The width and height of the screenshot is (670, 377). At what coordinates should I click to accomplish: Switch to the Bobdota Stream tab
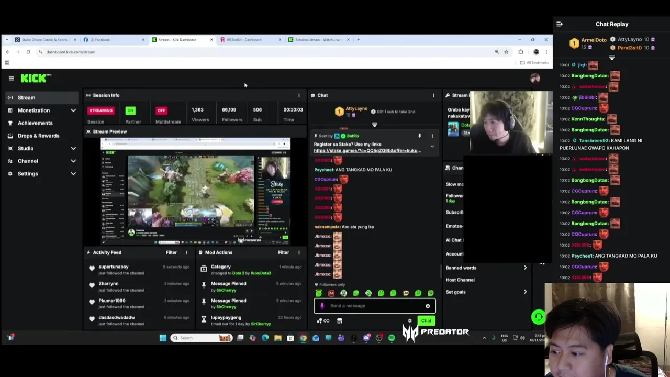(317, 40)
